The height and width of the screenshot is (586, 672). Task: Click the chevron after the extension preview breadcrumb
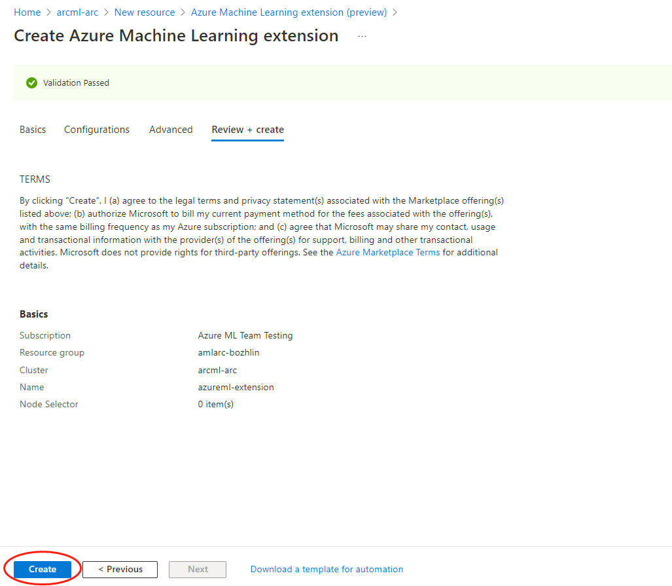[396, 12]
